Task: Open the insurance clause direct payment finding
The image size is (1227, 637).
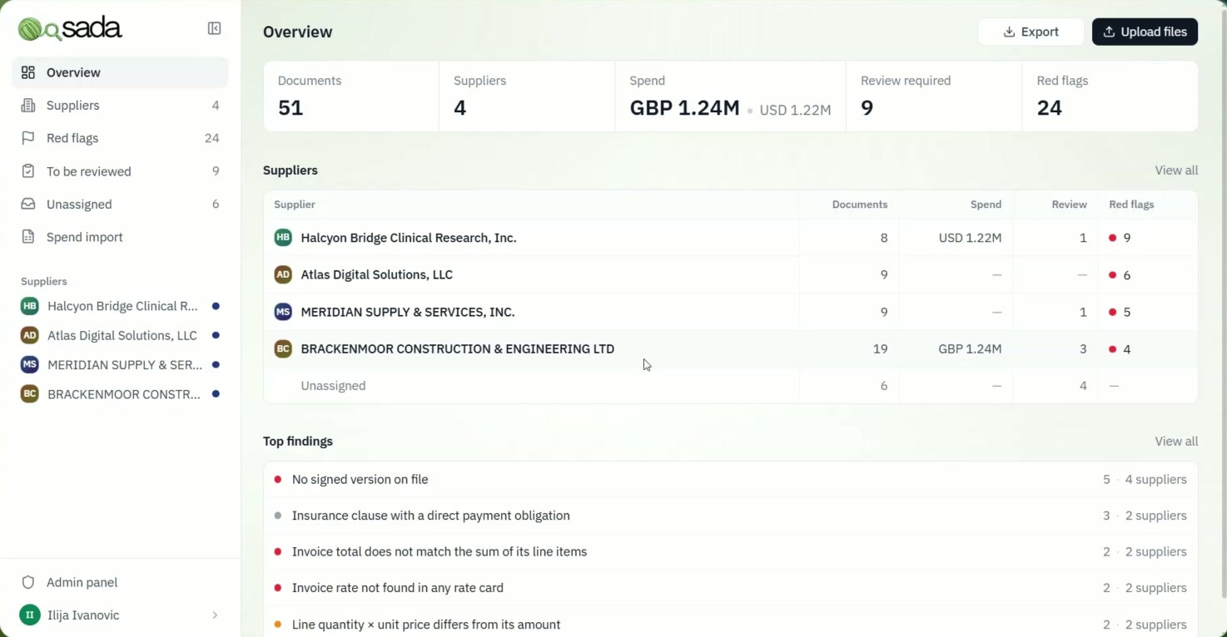Action: [x=731, y=516]
